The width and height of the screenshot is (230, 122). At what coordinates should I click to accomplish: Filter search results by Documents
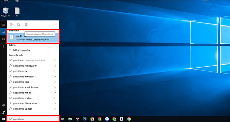tap(18, 24)
